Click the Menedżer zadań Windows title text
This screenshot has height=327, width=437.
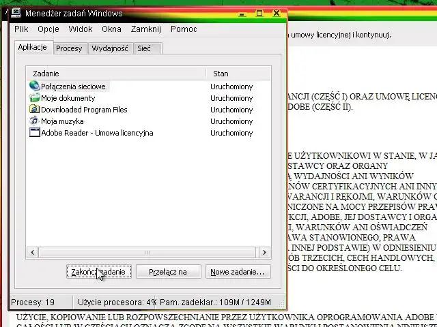point(74,14)
